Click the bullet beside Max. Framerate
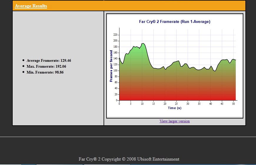Image resolution: width=256 pixels, height=165 pixels. 23,66
